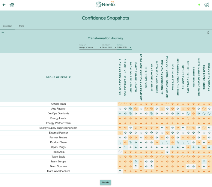Open the Select date dropdown showing 04 Jun 2021
This screenshot has width=212, height=187.
[109, 47]
